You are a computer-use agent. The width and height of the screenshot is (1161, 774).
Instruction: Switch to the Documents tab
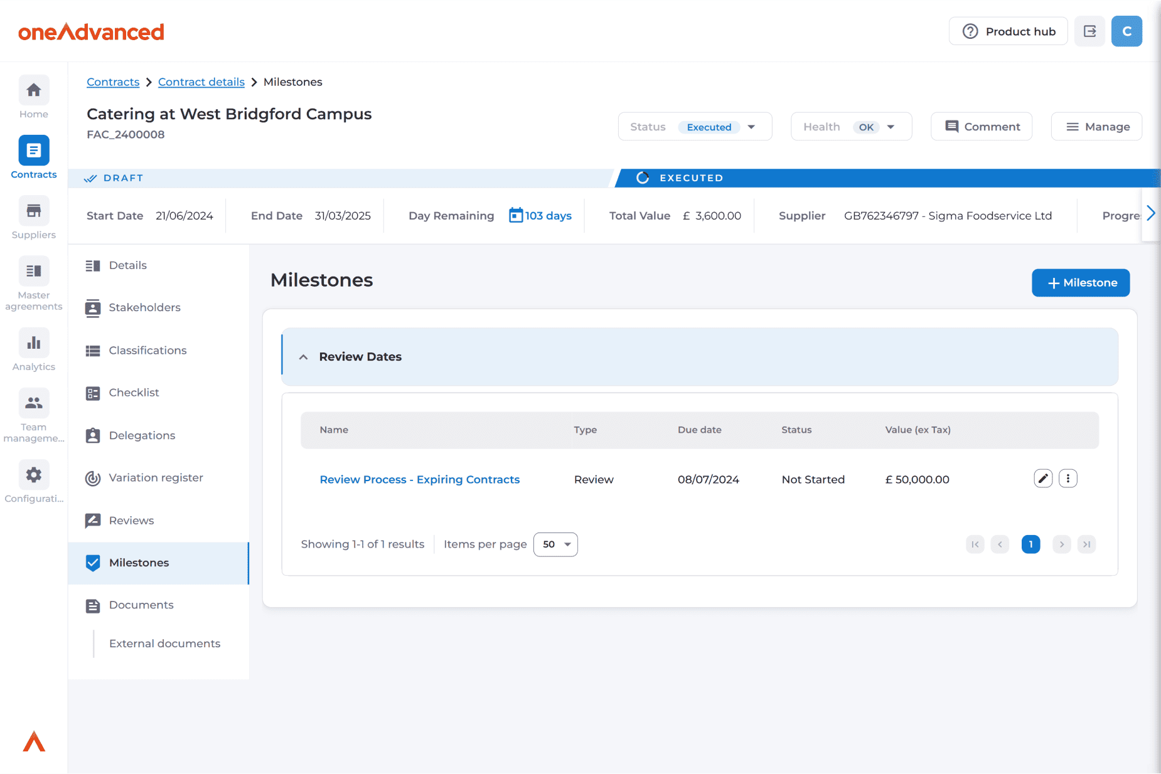[141, 605]
